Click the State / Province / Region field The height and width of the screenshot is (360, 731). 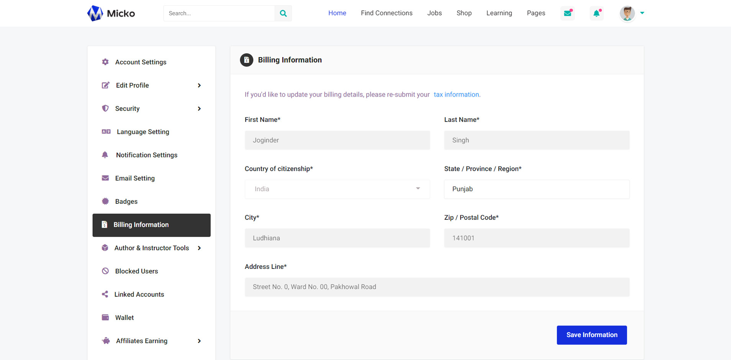click(536, 189)
